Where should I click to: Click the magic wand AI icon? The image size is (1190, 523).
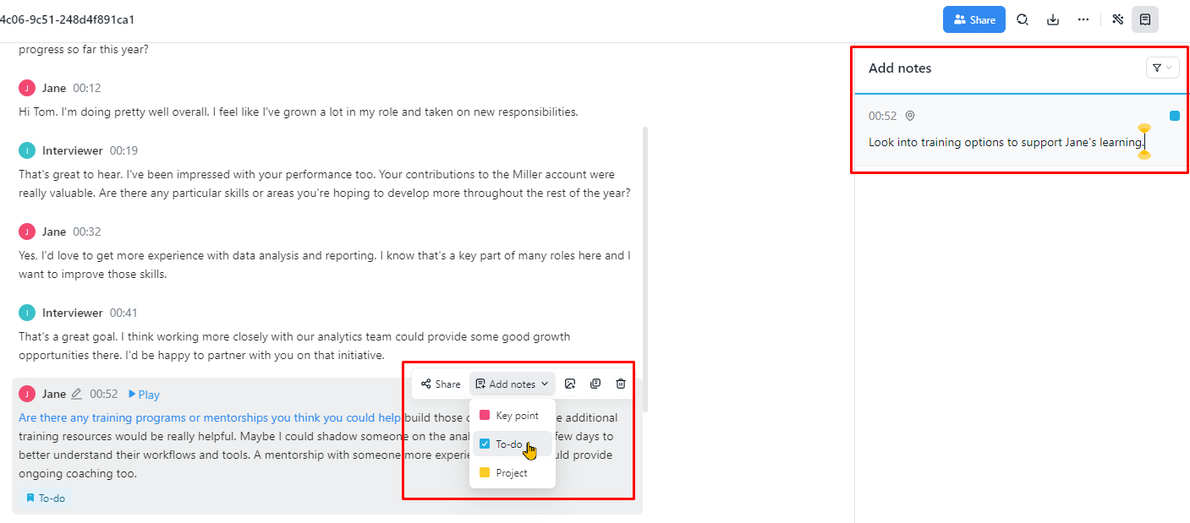(x=1118, y=19)
